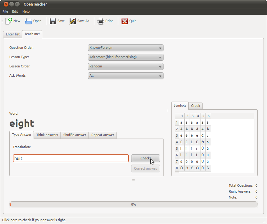The image size is (267, 224).
Task: Open the Ask Words dropdown
Action: click(x=126, y=76)
